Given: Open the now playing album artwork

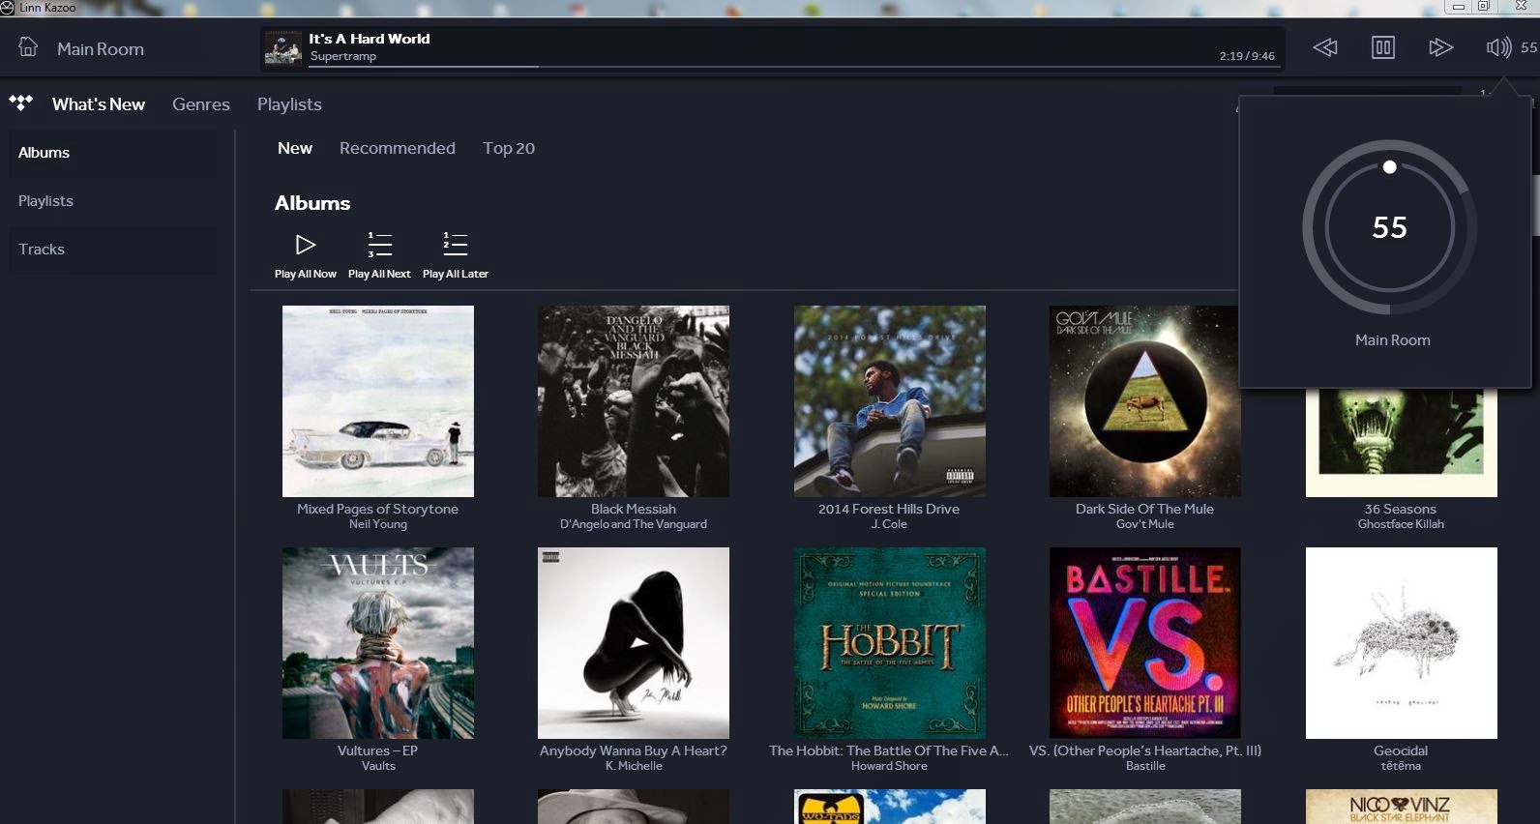Looking at the screenshot, I should 283,48.
